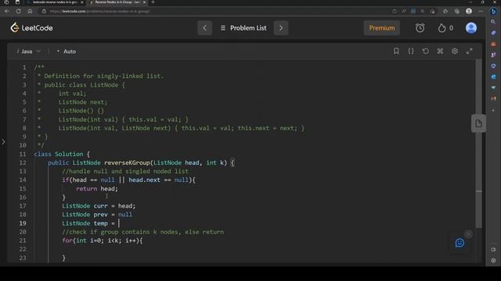Open the browser three-dot menu

point(481,11)
